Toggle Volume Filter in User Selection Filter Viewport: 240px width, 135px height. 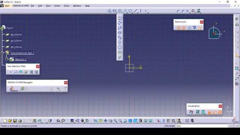click(25, 72)
